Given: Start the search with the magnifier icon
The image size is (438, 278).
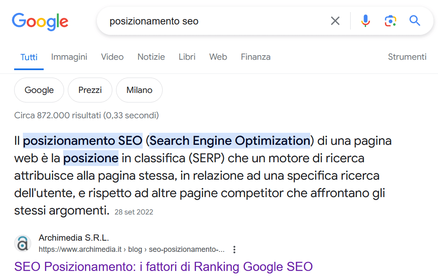Looking at the screenshot, I should point(415,21).
